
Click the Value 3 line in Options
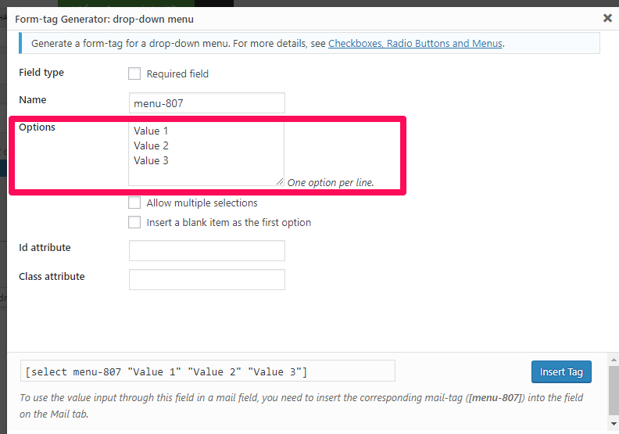click(x=151, y=161)
